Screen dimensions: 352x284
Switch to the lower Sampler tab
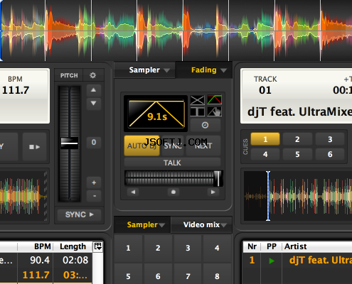tap(142, 224)
